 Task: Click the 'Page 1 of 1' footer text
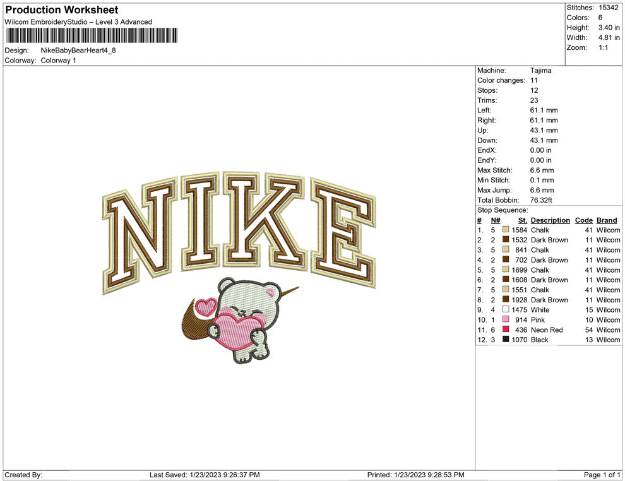[602, 475]
